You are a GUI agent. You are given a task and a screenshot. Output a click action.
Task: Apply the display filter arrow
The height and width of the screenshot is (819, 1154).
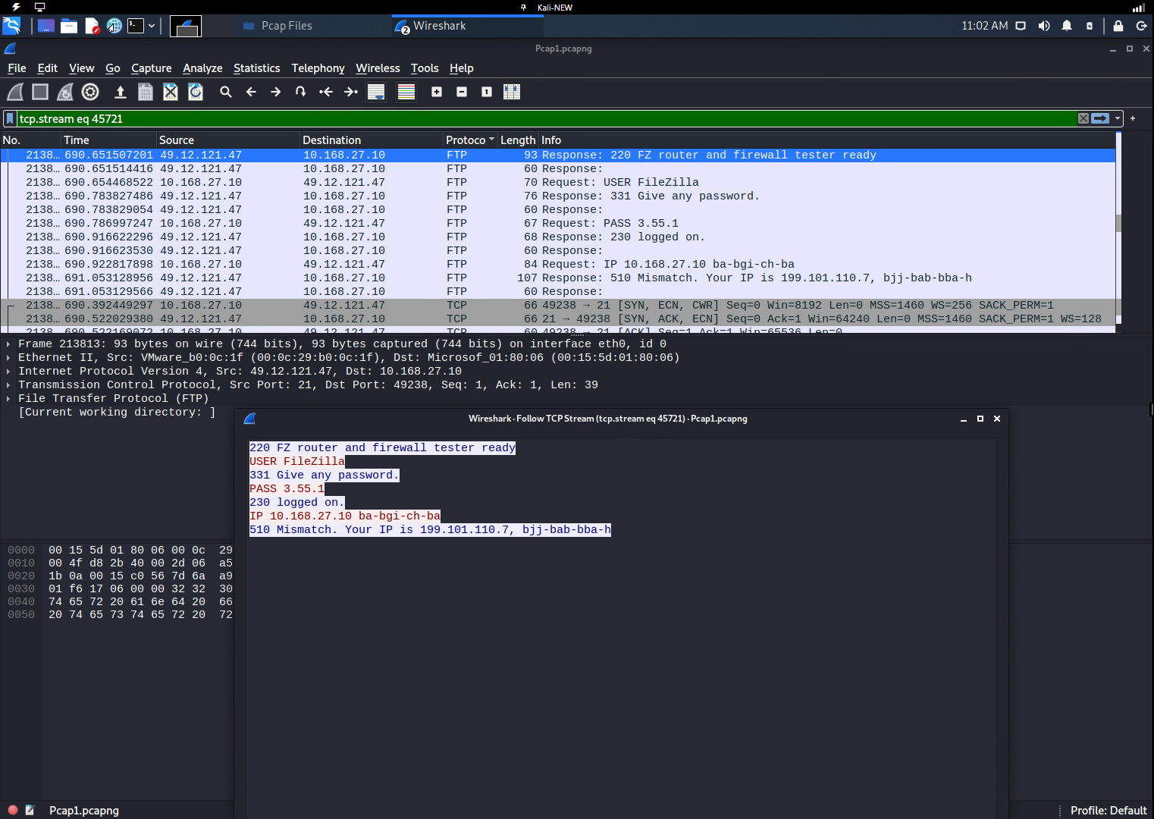(x=1100, y=118)
